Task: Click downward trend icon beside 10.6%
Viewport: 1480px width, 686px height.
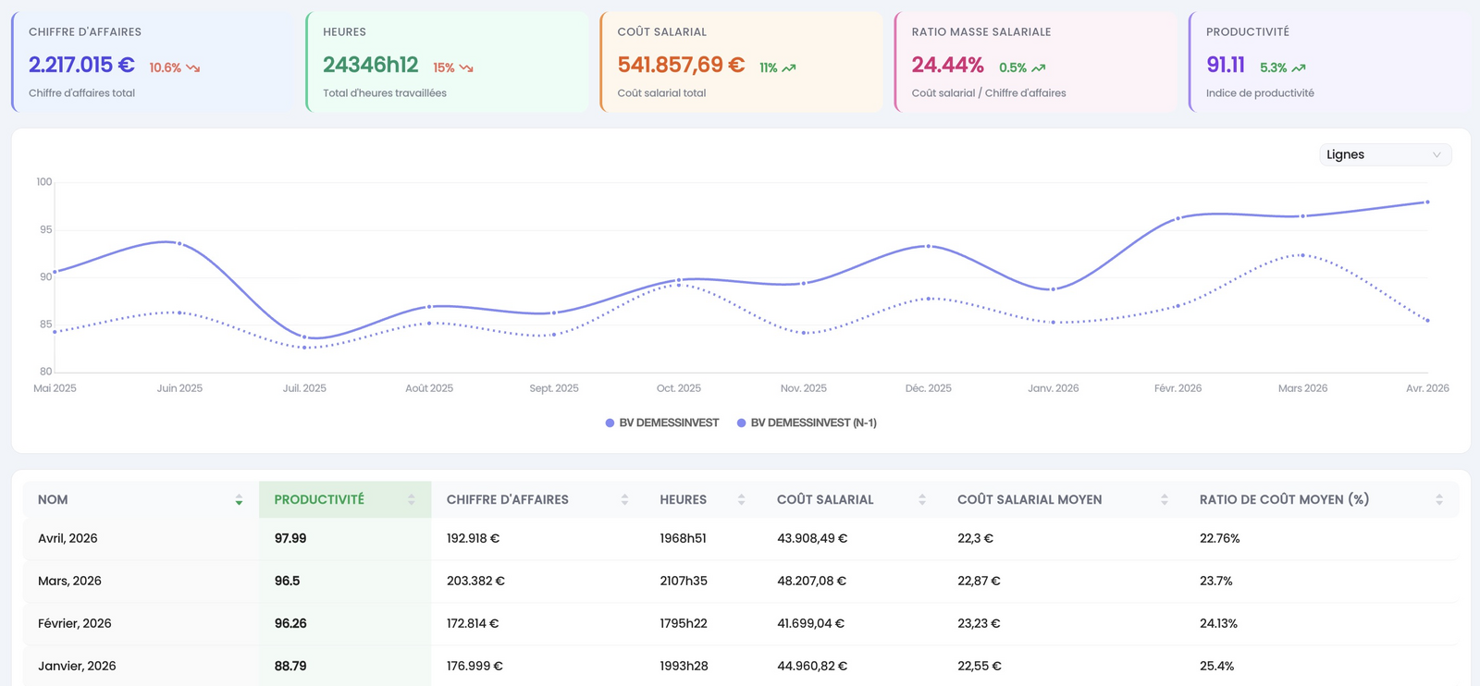Action: pos(192,68)
